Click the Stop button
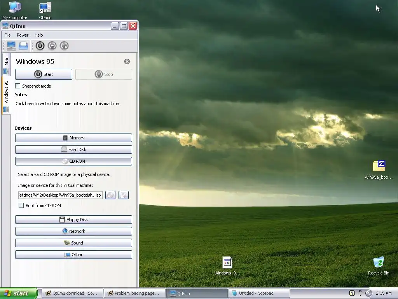 (103, 74)
